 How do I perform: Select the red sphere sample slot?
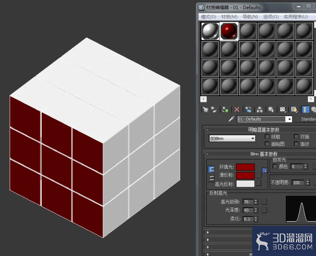(229, 31)
